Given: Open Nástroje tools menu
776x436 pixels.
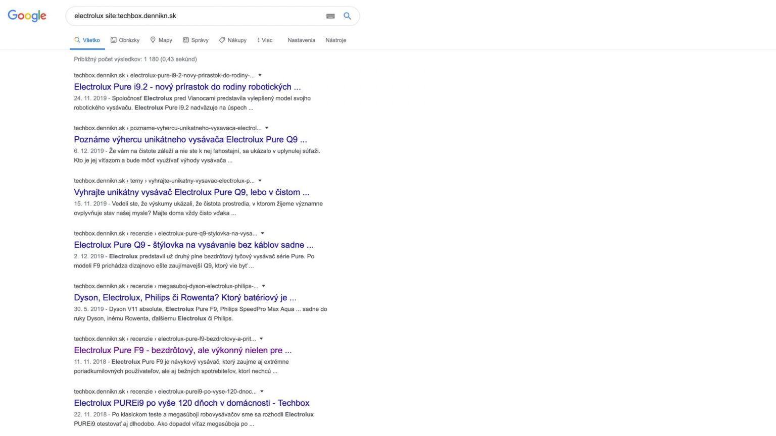Looking at the screenshot, I should click(336, 40).
